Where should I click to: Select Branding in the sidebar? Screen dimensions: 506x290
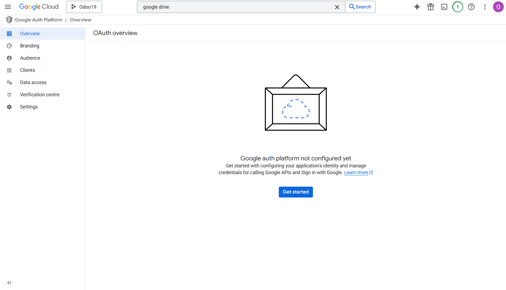[30, 46]
